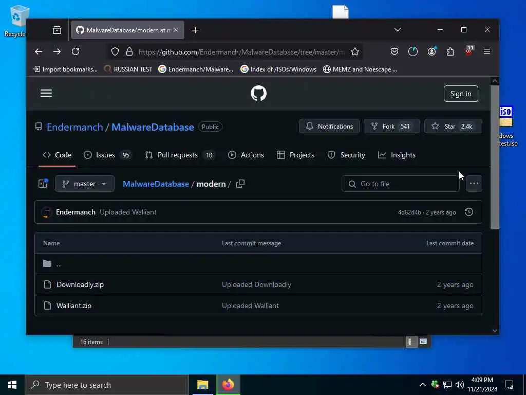The width and height of the screenshot is (526, 395).
Task: Open Windows notification center
Action: [x=509, y=385]
